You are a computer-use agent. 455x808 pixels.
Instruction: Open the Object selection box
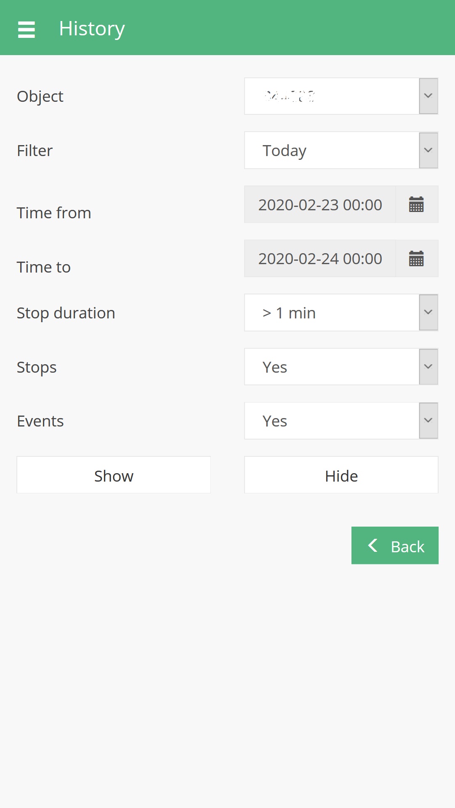332,96
